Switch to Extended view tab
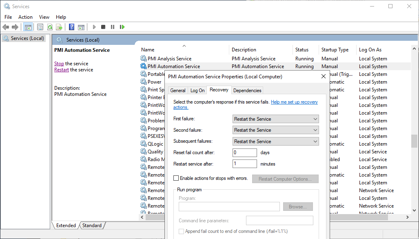The height and width of the screenshot is (239, 419). tap(66, 226)
